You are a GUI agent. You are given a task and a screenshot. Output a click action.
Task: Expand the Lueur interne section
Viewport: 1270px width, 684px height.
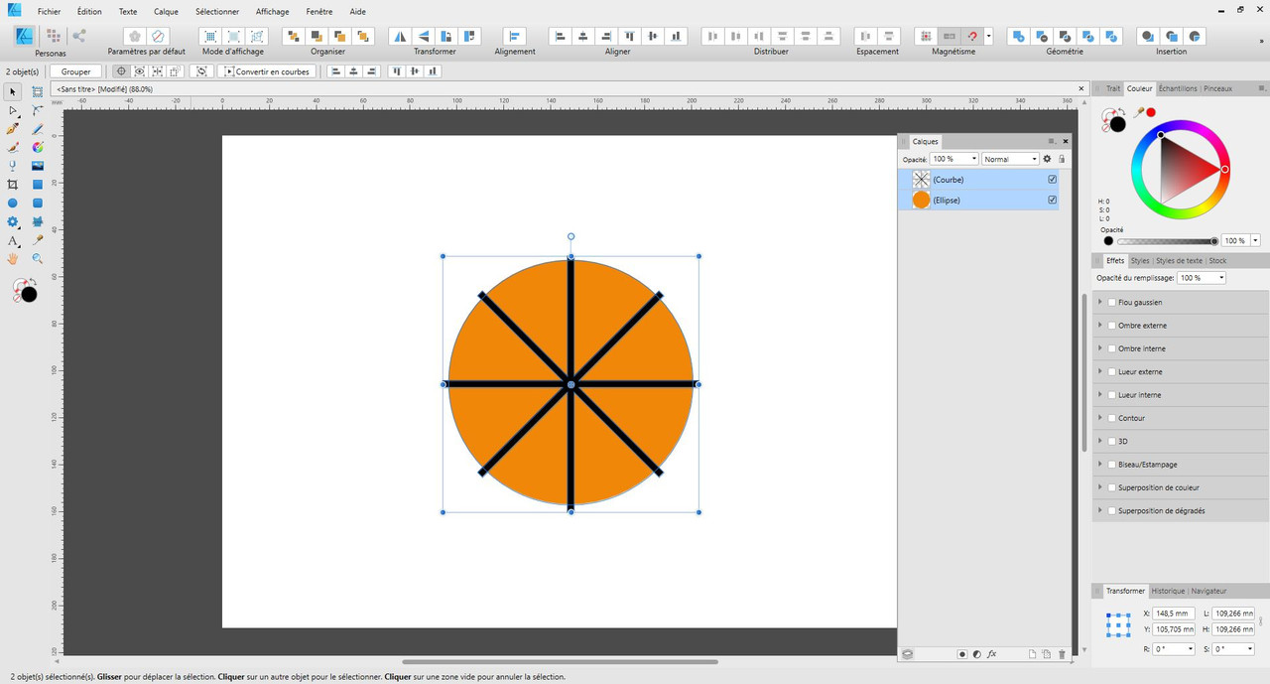(x=1099, y=395)
